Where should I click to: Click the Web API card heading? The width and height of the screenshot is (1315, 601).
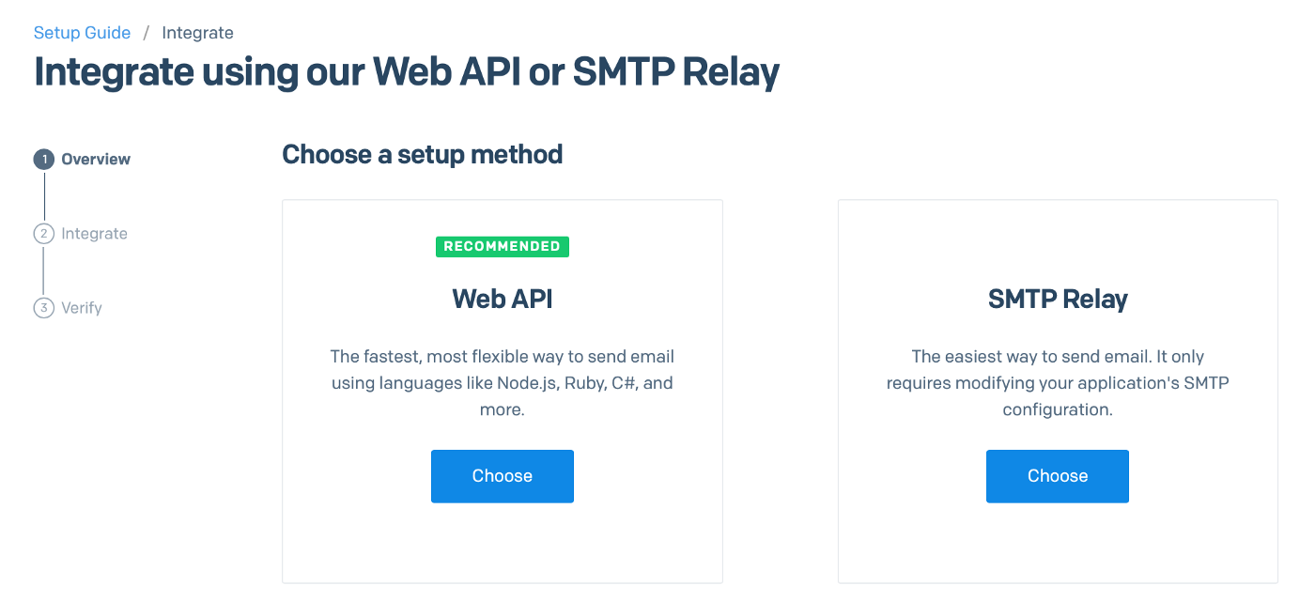click(x=503, y=299)
